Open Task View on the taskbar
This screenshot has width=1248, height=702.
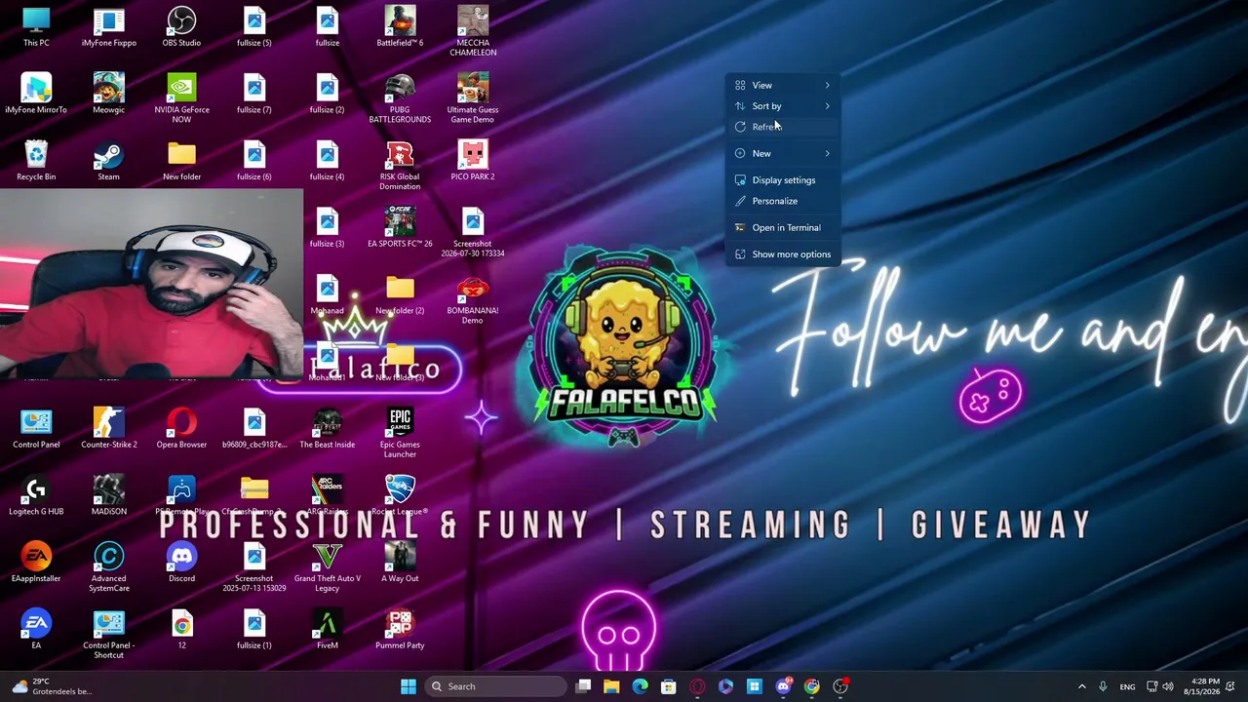pyautogui.click(x=583, y=686)
